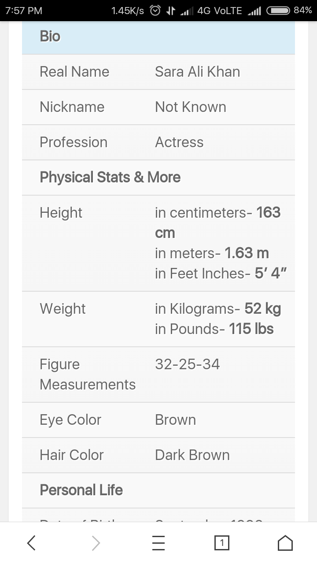
Task: Go to browser home page icon
Action: pyautogui.click(x=285, y=543)
